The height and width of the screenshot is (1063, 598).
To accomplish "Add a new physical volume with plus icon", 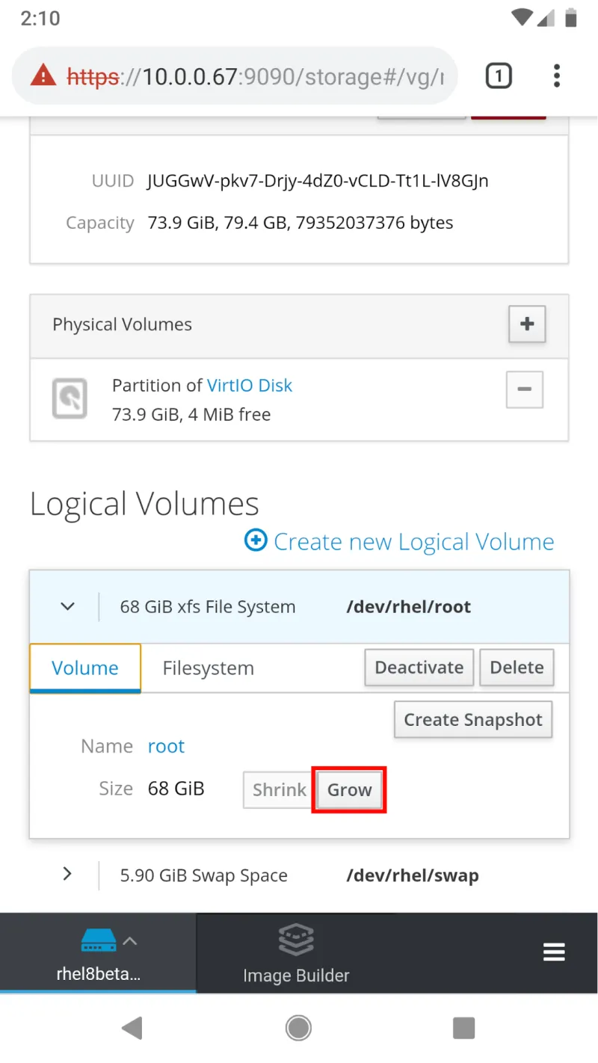I will [527, 324].
